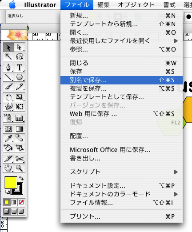Select the Pencil tool
Viewport: 192px width, 232px height.
(20, 86)
